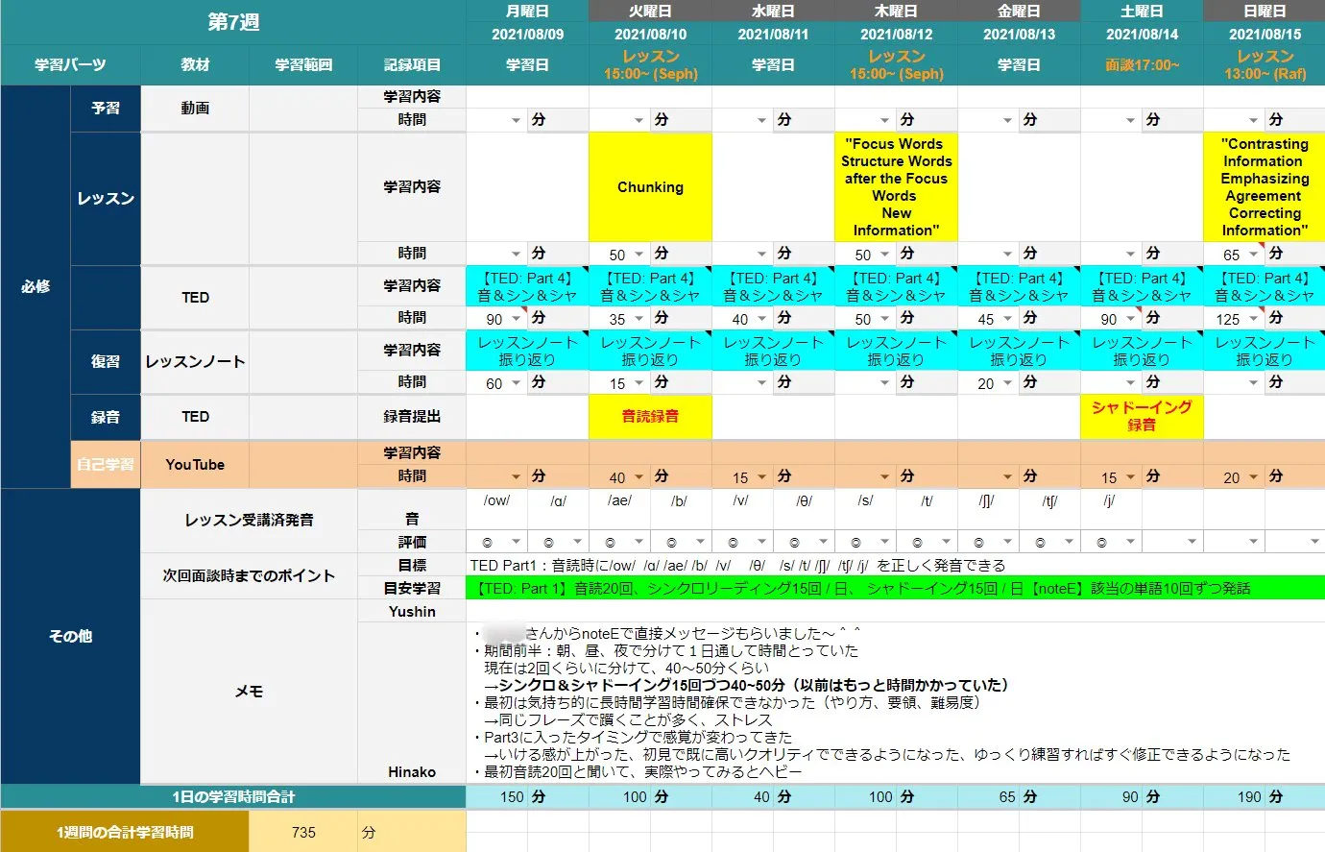Open Tuesday's レッスン time dropdown showing 50
The height and width of the screenshot is (852, 1325).
coord(639,255)
